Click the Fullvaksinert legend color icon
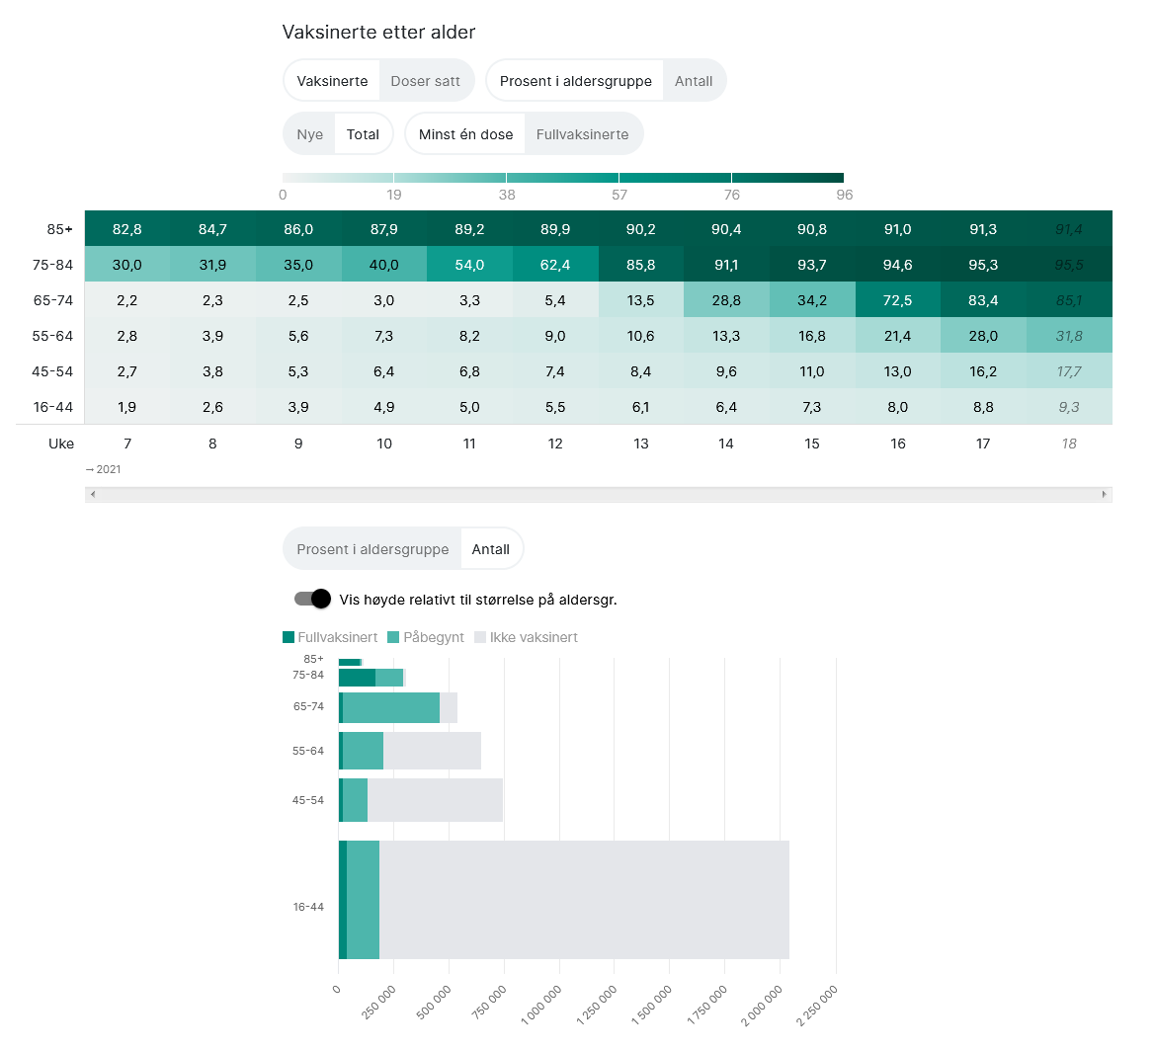This screenshot has width=1155, height=1051. point(289,637)
